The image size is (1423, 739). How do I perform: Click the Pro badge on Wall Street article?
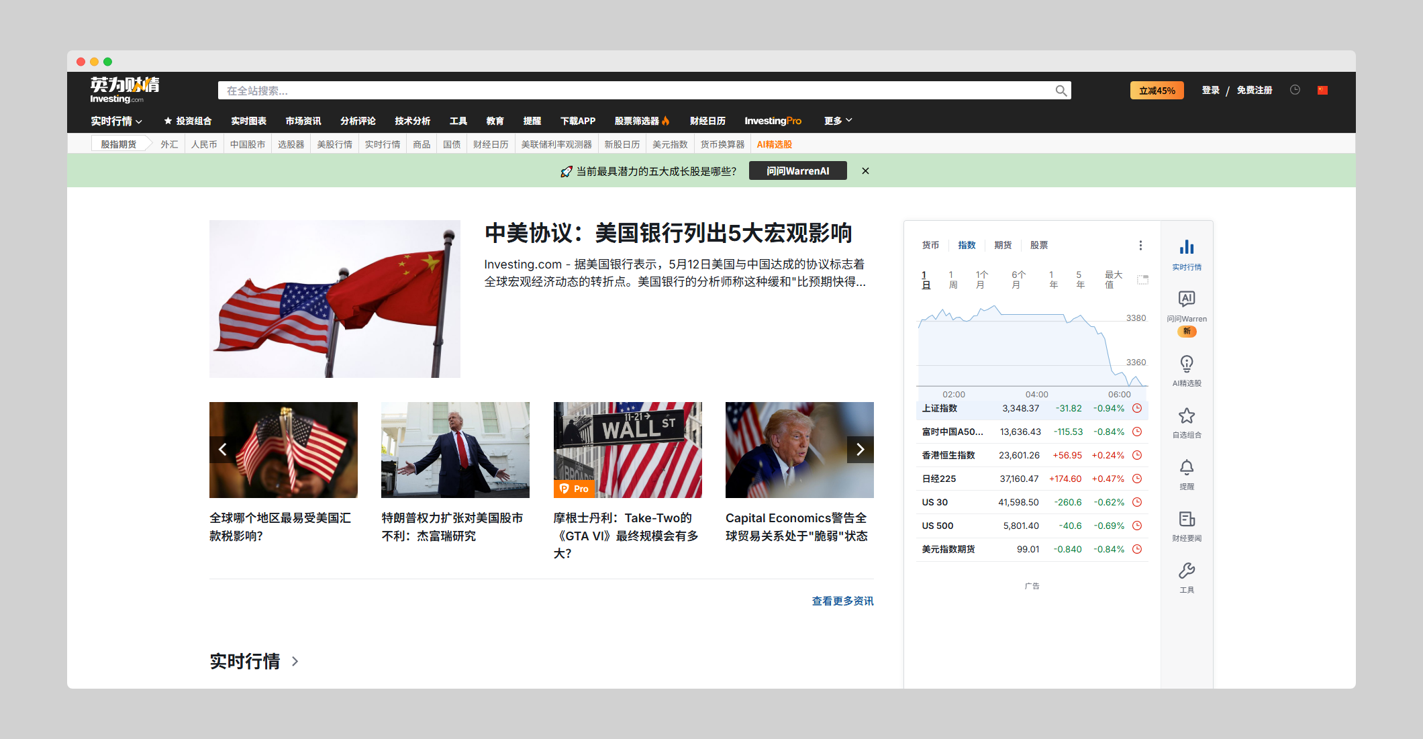point(574,489)
